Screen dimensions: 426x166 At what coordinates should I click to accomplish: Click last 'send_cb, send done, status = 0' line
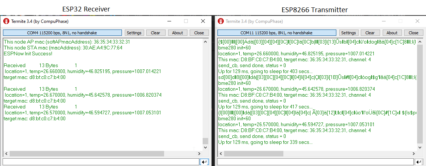point(252,136)
